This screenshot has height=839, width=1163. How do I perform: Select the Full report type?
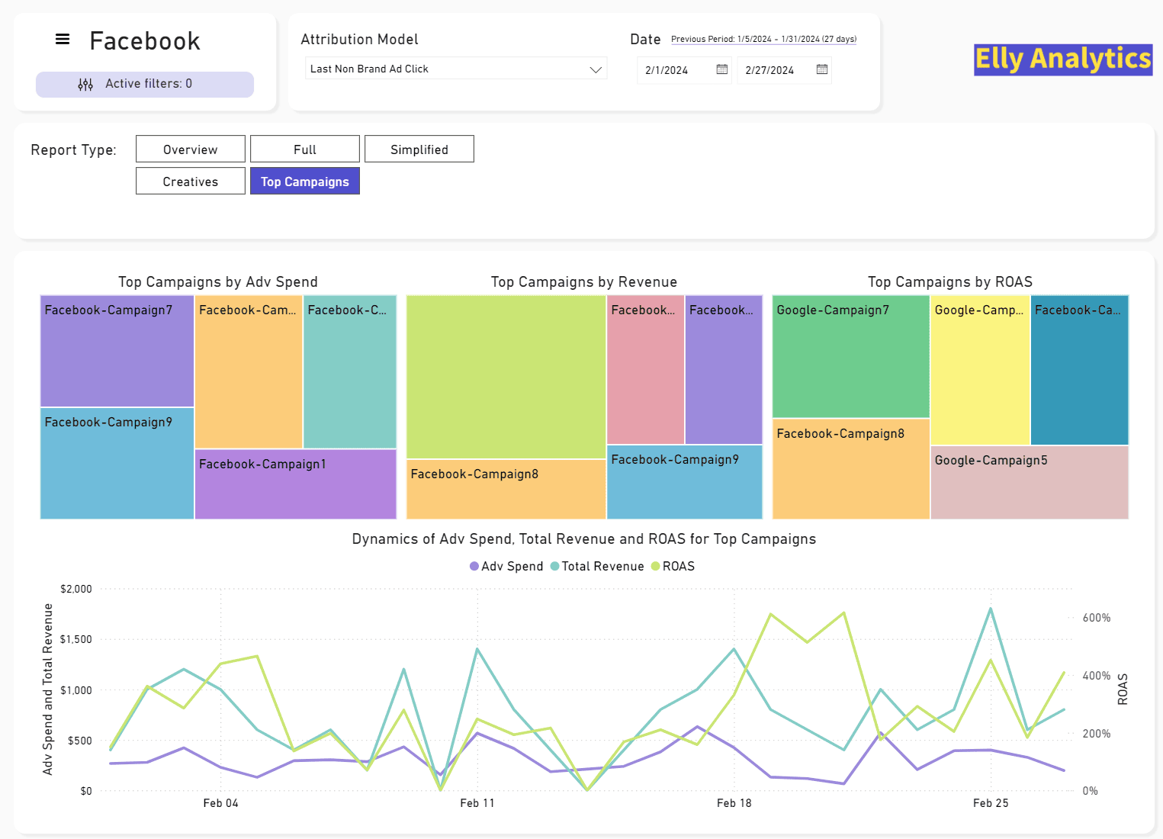click(x=305, y=149)
